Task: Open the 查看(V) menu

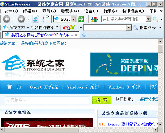Action: 49,11
